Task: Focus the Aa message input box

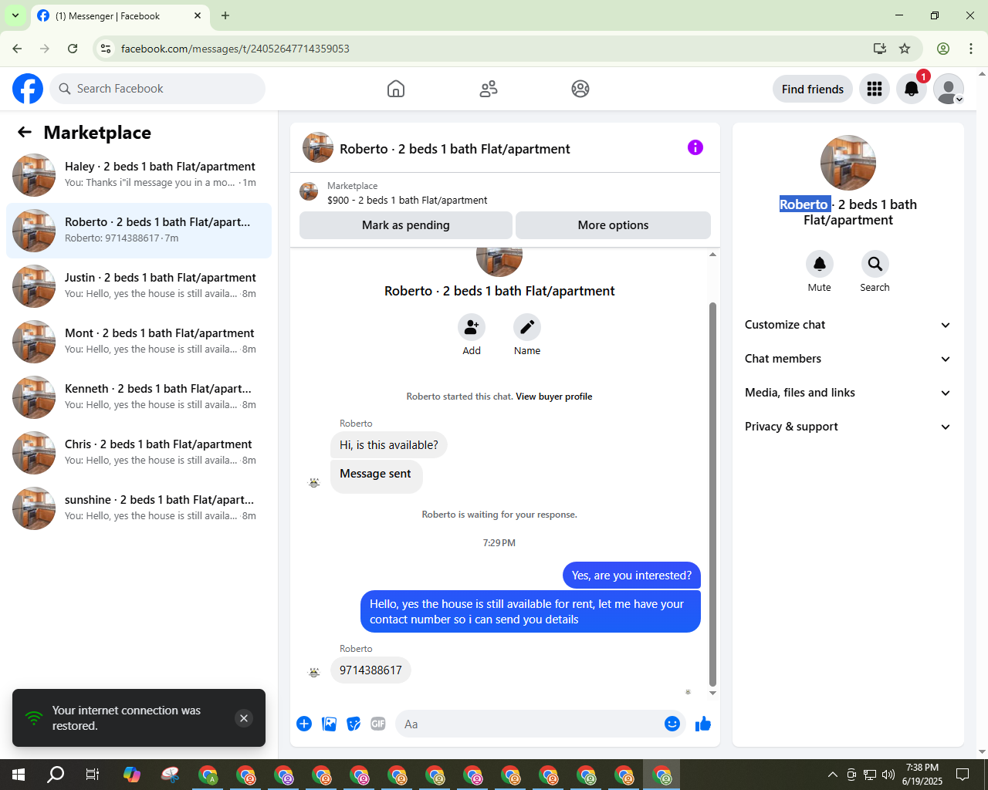Action: point(530,724)
